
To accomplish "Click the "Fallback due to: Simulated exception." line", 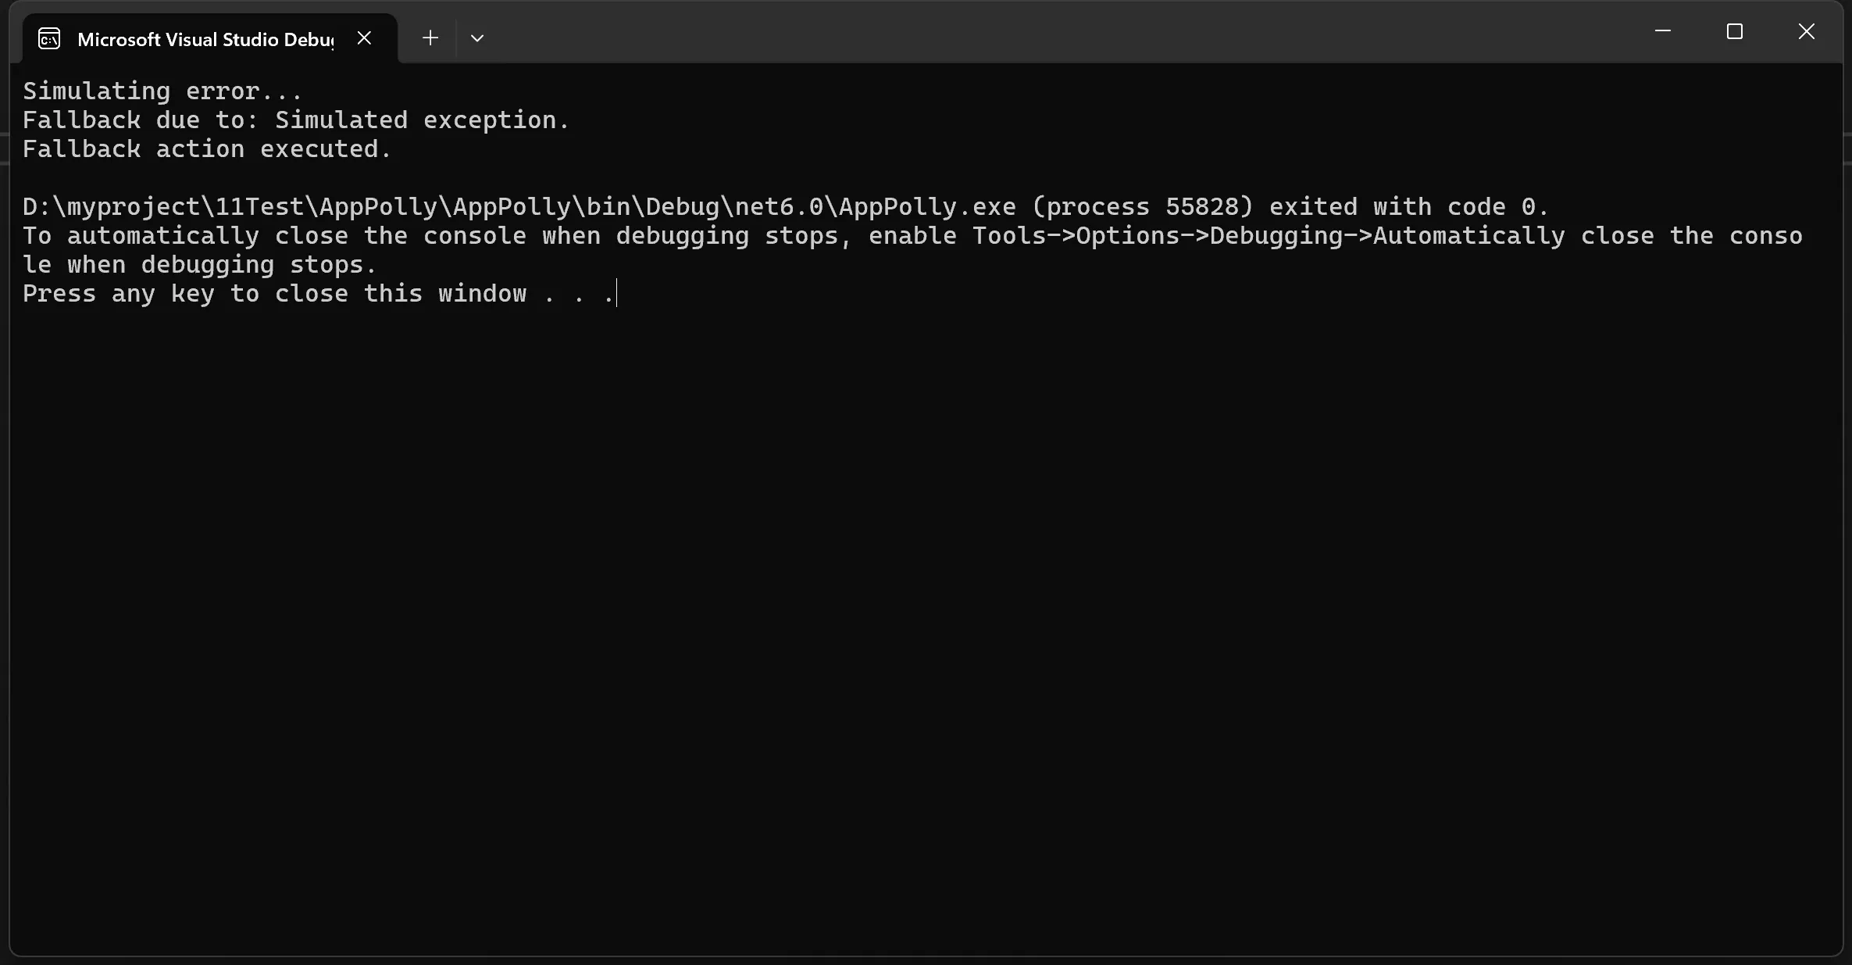I will pos(296,120).
